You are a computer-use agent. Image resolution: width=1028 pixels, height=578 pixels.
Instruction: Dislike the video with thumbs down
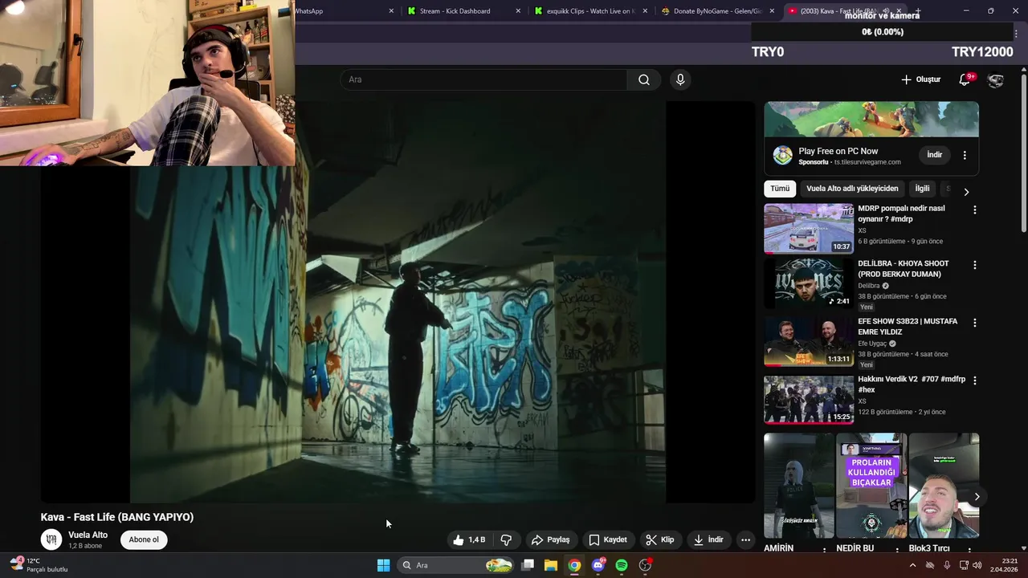pos(506,539)
